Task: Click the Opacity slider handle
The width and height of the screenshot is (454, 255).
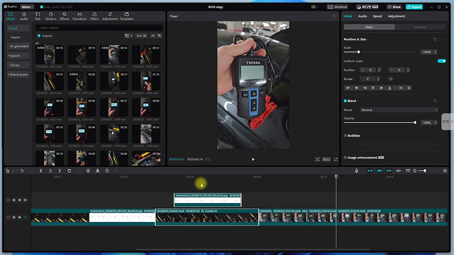Action: coord(415,122)
